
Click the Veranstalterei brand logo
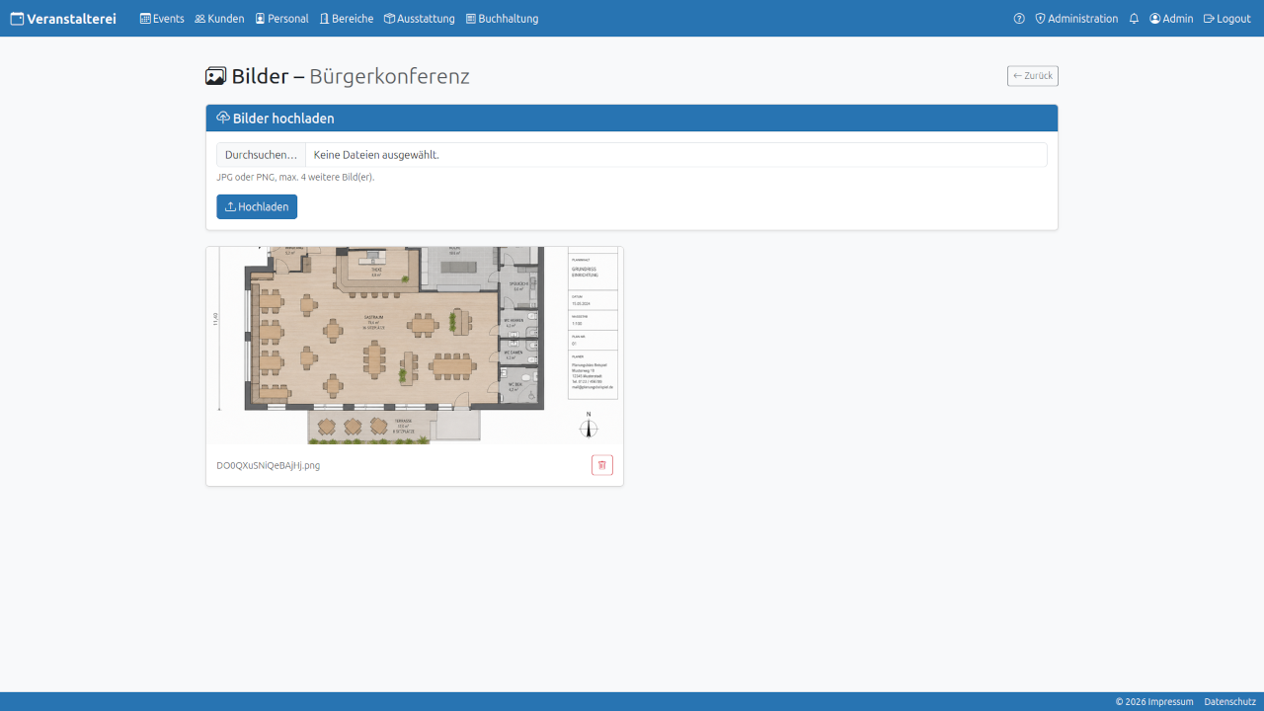click(63, 19)
